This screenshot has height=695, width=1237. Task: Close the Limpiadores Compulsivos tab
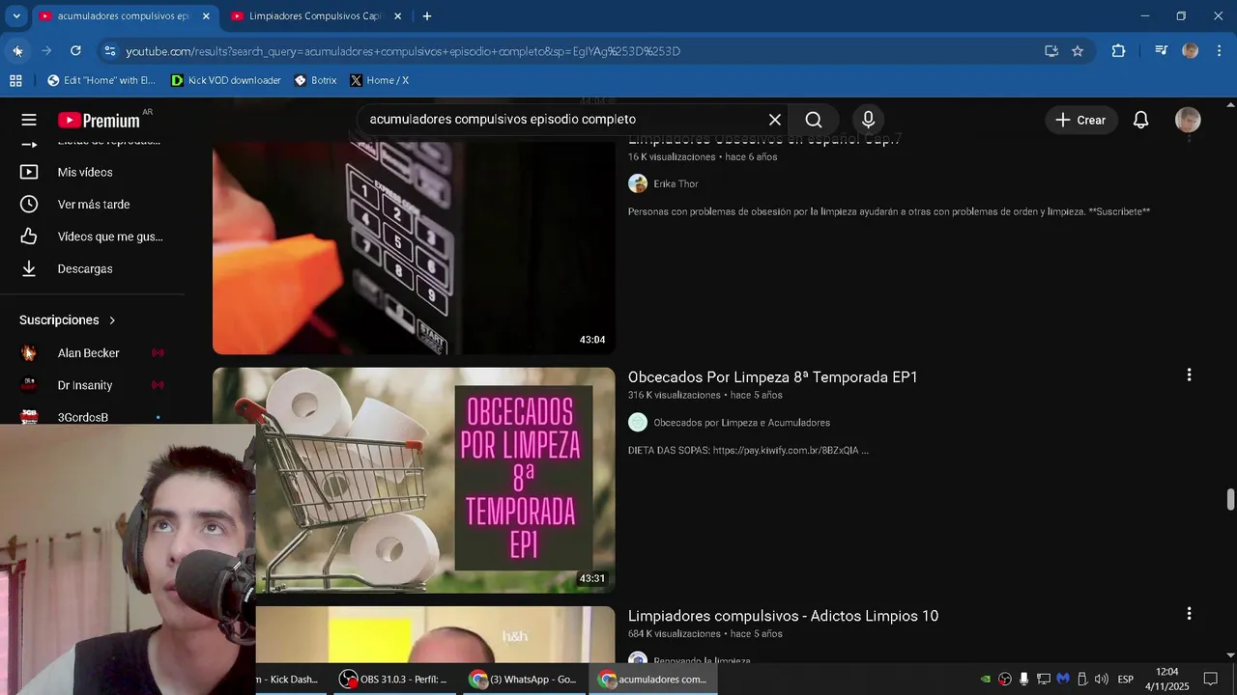click(397, 16)
